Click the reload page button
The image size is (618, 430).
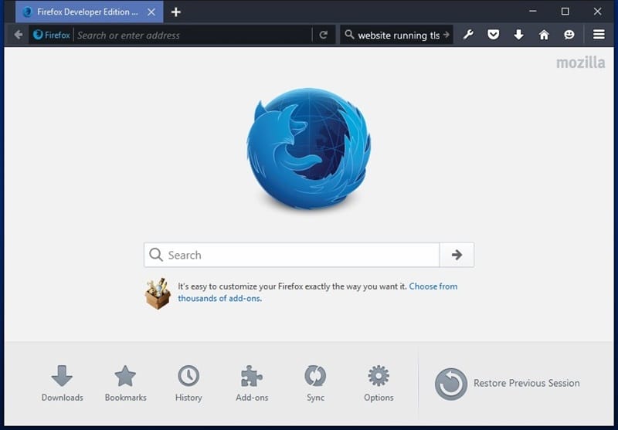tap(324, 35)
